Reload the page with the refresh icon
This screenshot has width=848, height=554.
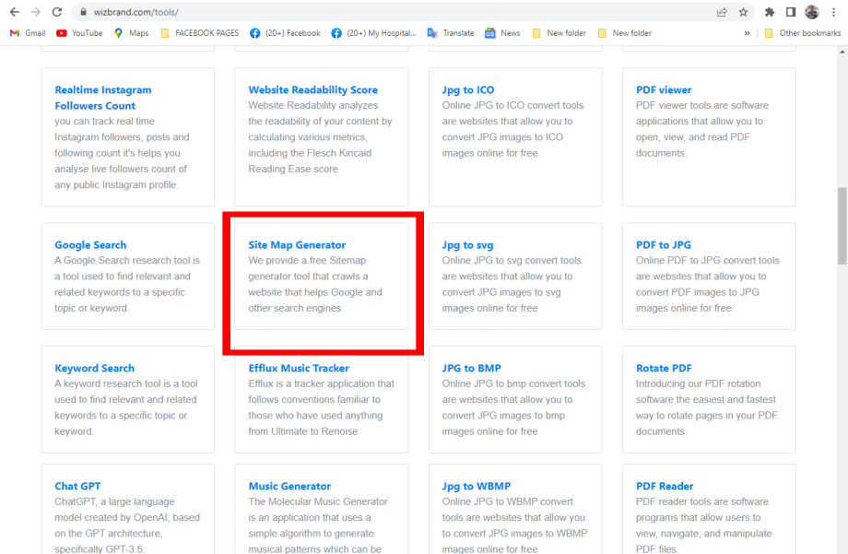coord(57,14)
